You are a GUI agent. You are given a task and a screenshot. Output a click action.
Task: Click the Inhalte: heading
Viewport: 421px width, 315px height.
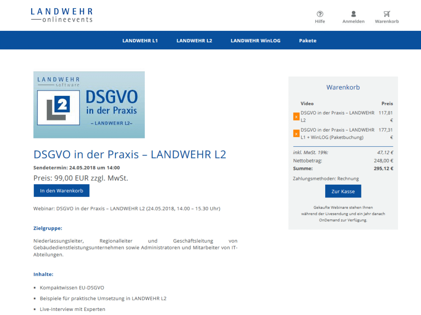click(43, 274)
